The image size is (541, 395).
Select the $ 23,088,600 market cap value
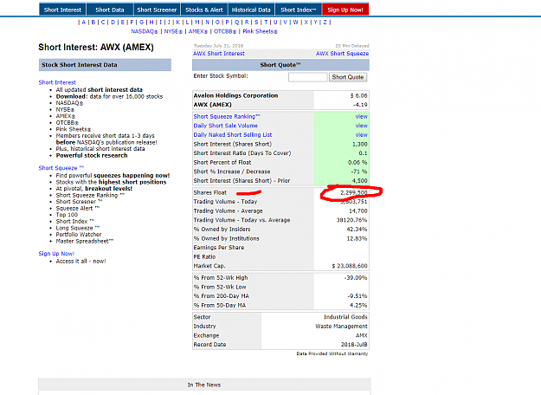point(350,266)
